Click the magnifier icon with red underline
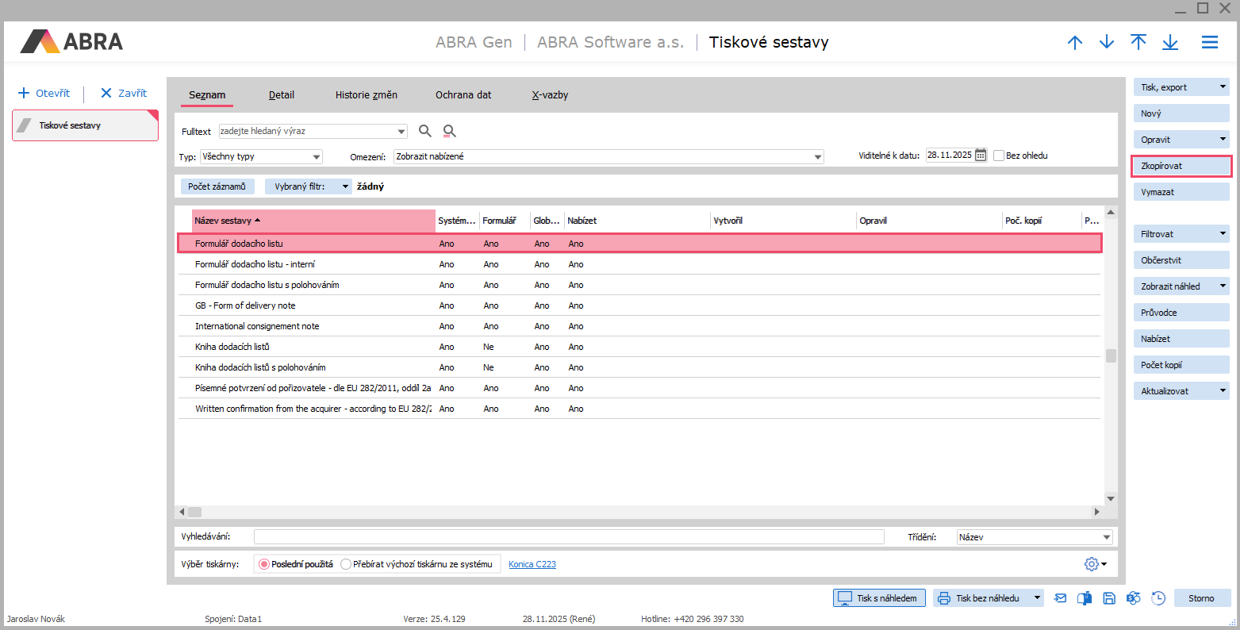1240x630 pixels. point(450,131)
